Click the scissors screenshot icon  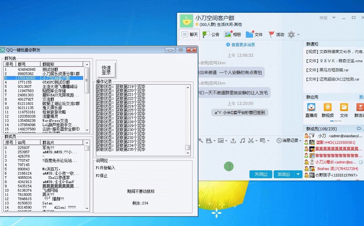point(251,141)
